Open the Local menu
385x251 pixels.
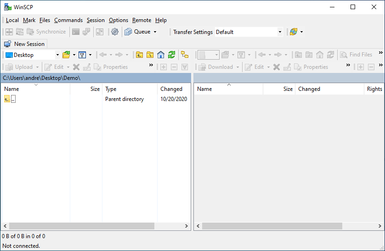12,20
